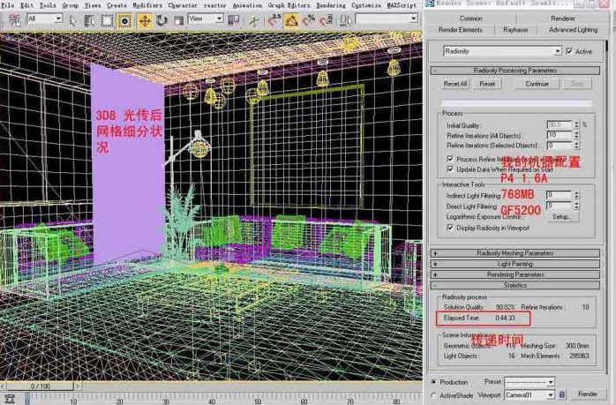Select the ActiveShade radio button

[x=432, y=394]
